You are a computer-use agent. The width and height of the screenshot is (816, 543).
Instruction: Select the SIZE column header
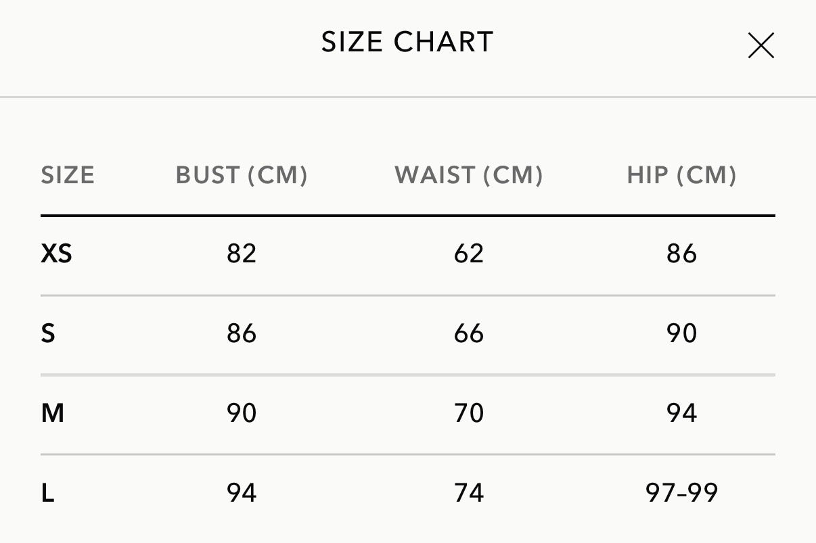point(68,175)
